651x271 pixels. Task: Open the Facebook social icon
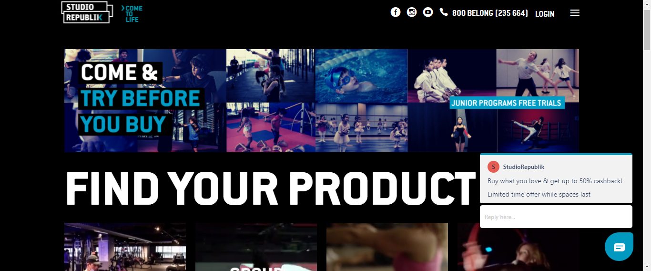pos(396,12)
